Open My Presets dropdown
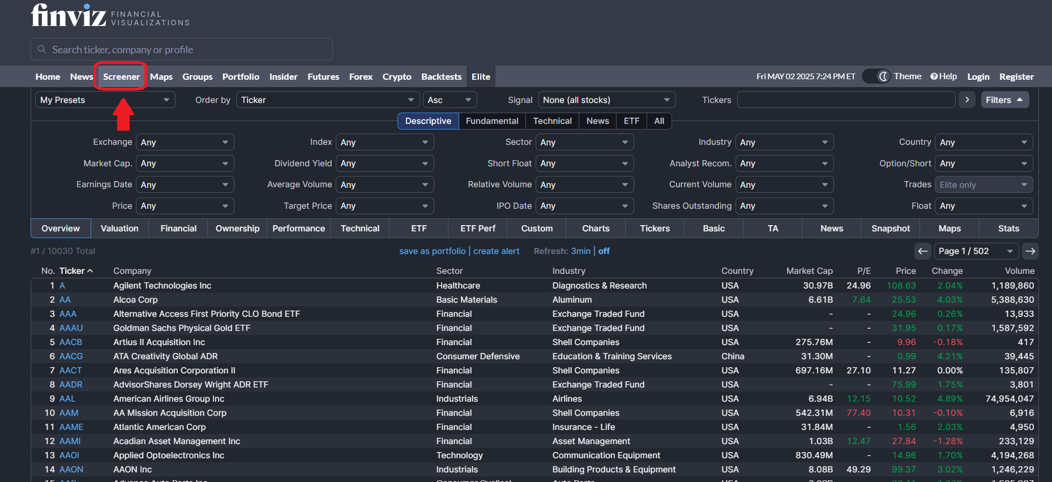 point(105,100)
